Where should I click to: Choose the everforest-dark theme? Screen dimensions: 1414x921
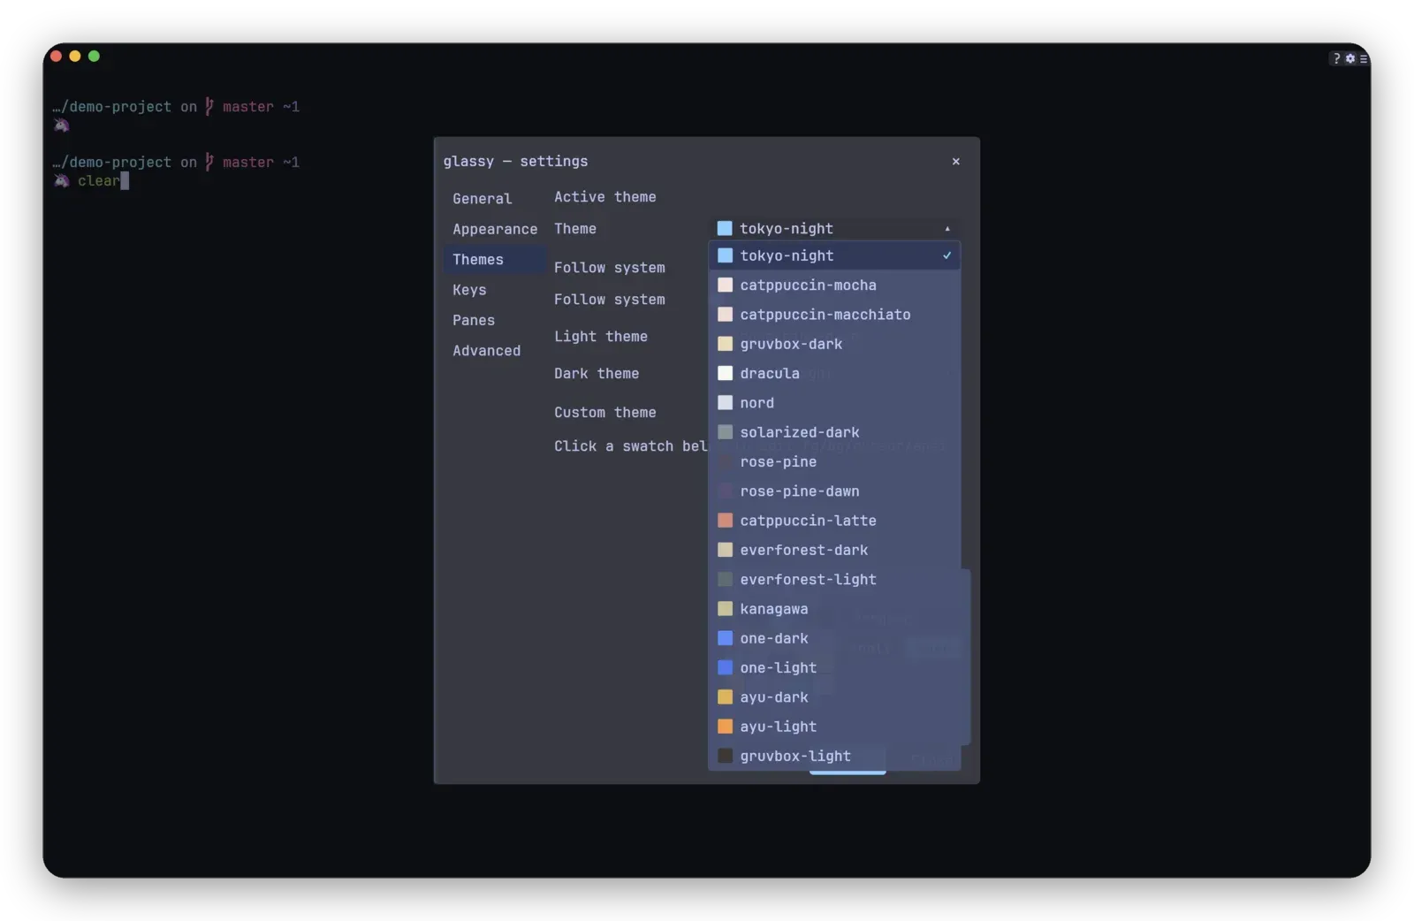point(834,550)
